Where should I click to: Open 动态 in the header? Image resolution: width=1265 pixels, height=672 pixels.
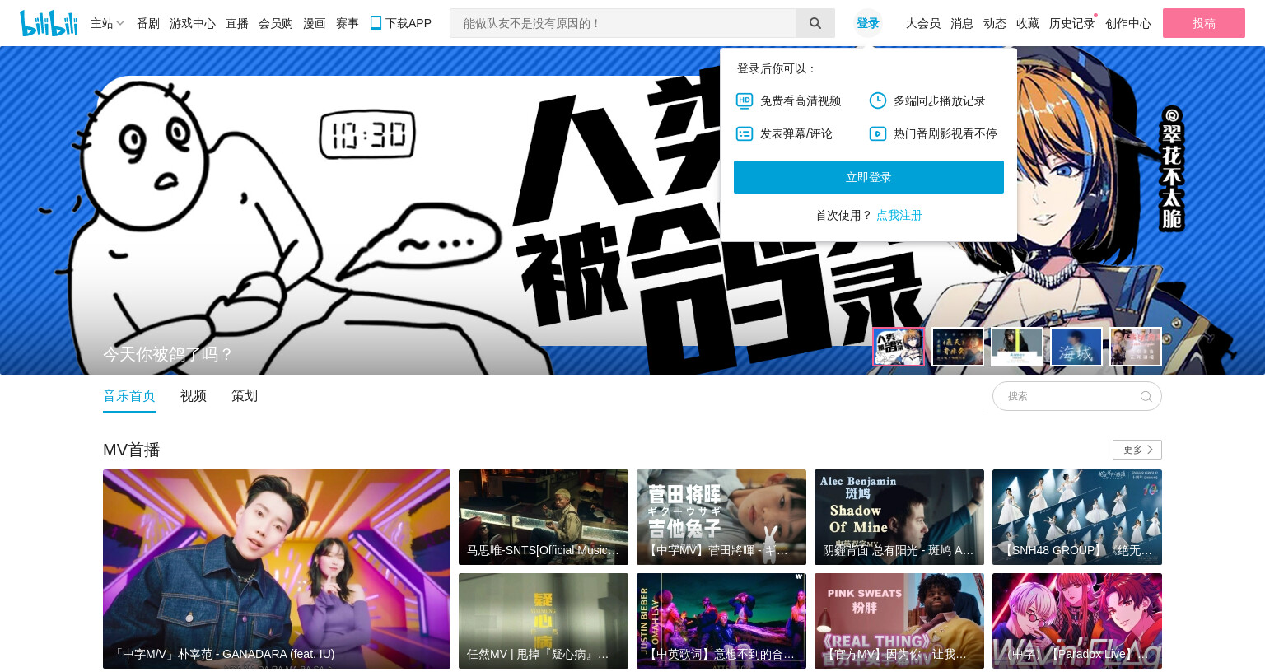[x=995, y=23]
